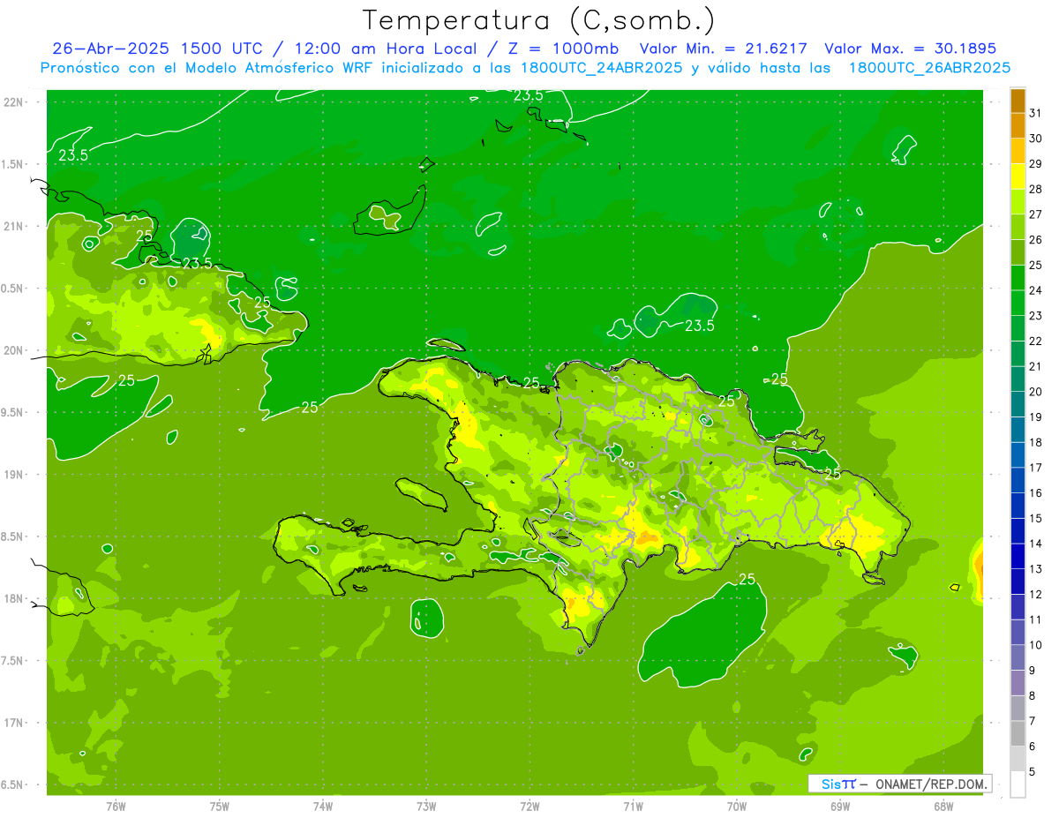Click the longitude axis label "72W"
1059x818 pixels.
(x=529, y=806)
